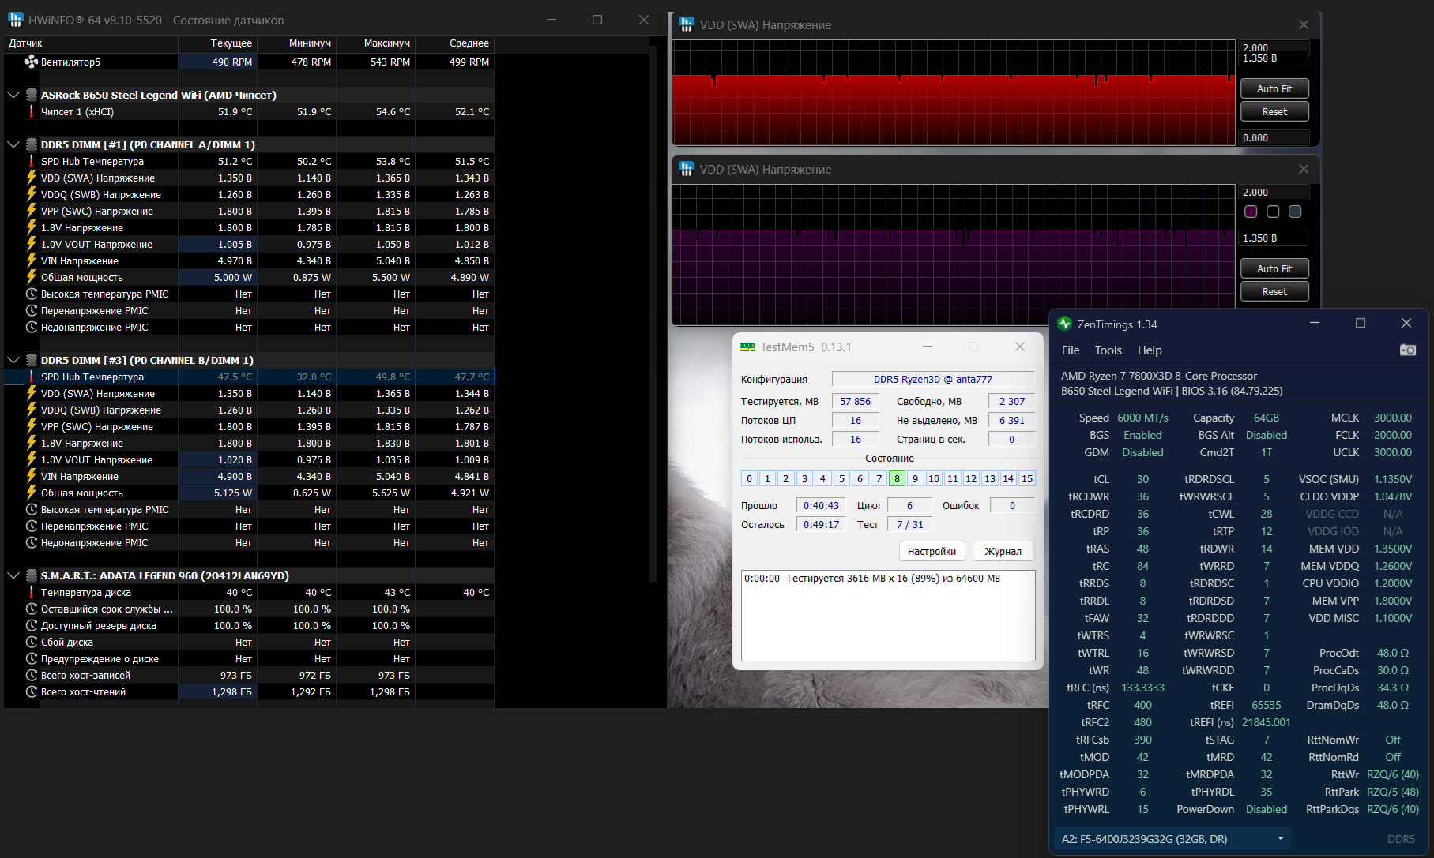1434x858 pixels.
Task: Open the File menu in ZenTimings
Action: click(x=1071, y=350)
